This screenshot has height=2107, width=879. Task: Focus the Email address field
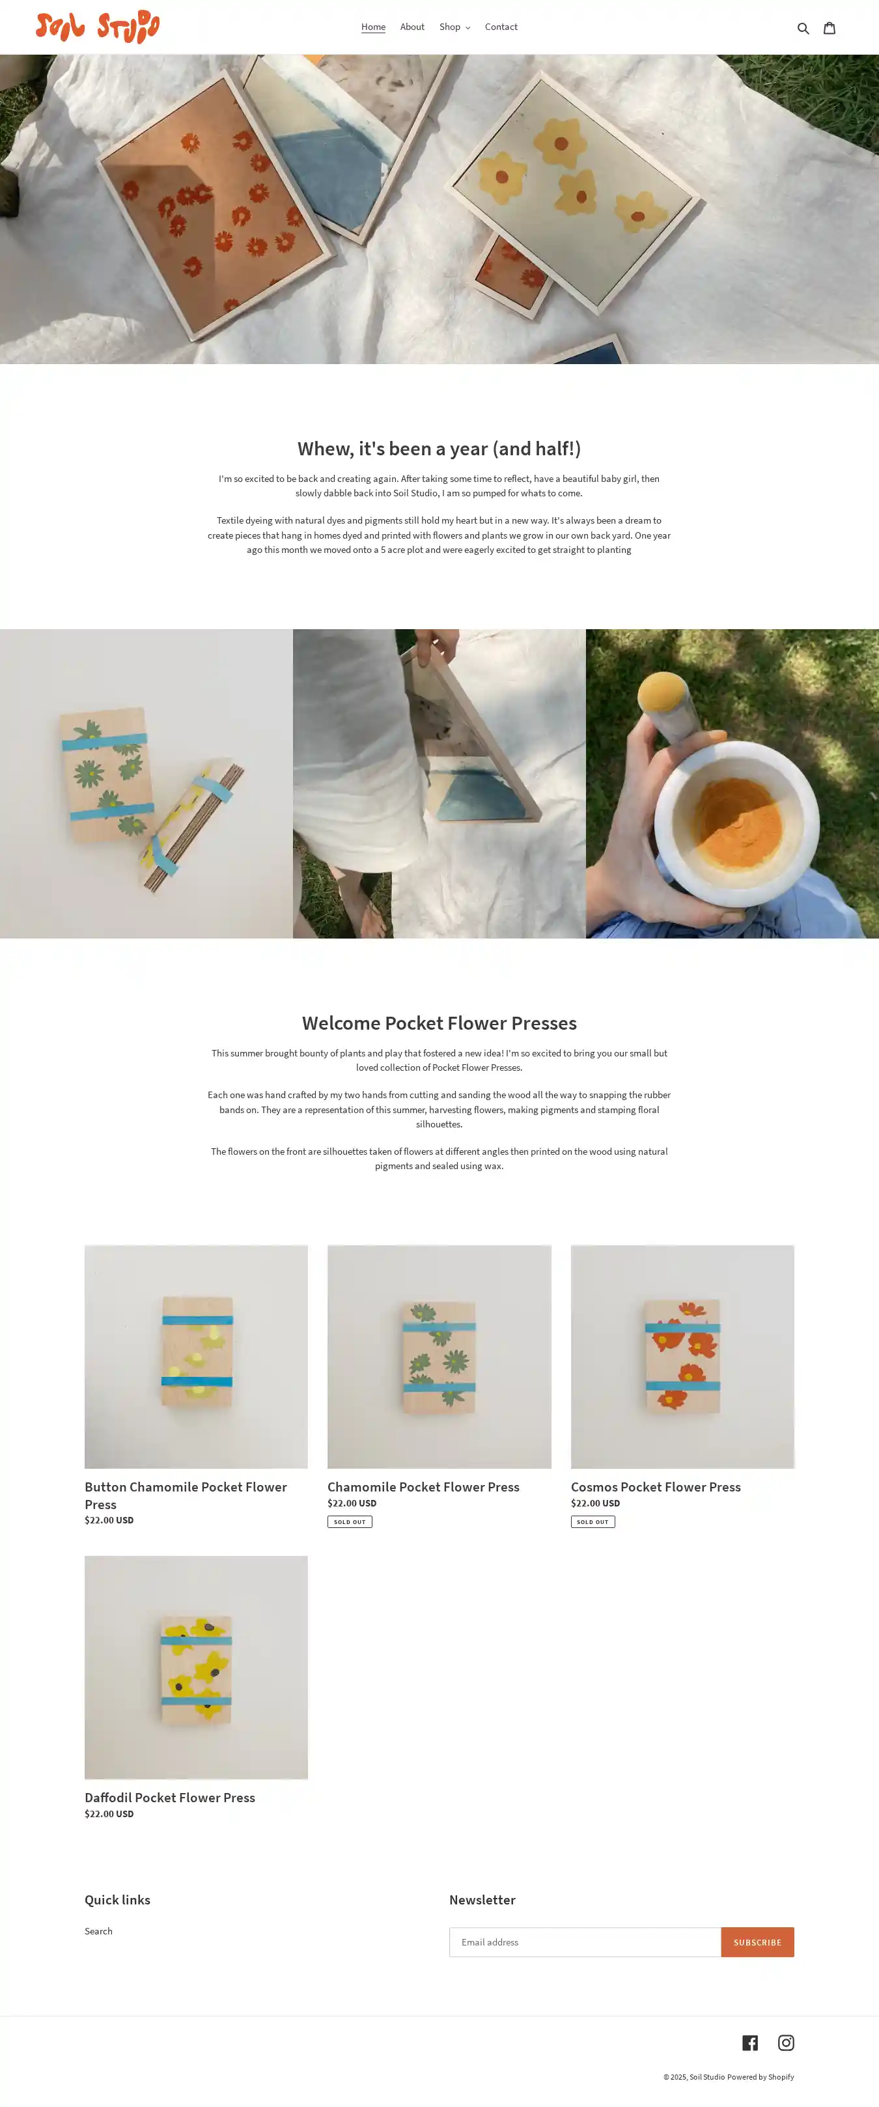585,1942
